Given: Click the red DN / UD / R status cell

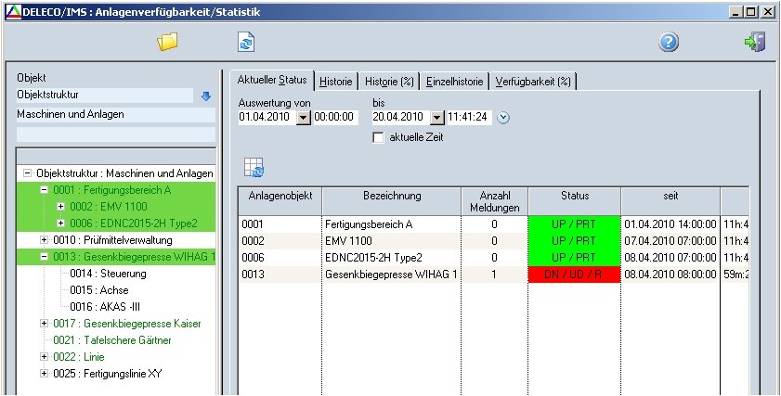Looking at the screenshot, I should click(x=574, y=275).
